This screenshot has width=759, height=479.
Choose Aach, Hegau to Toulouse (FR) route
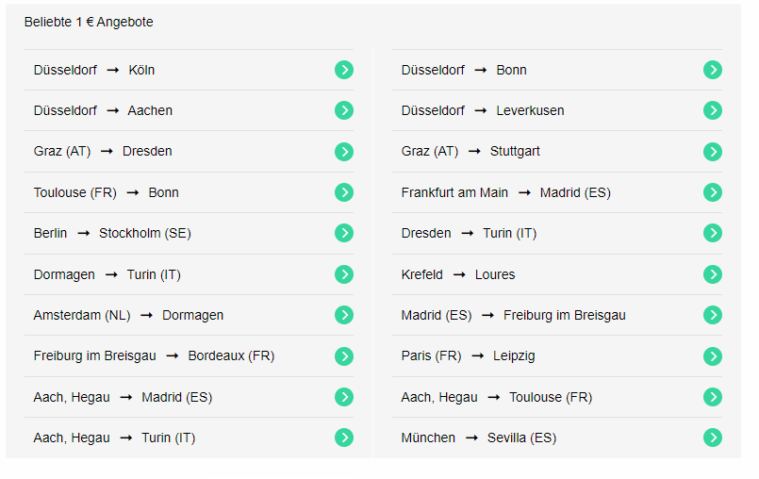point(556,397)
